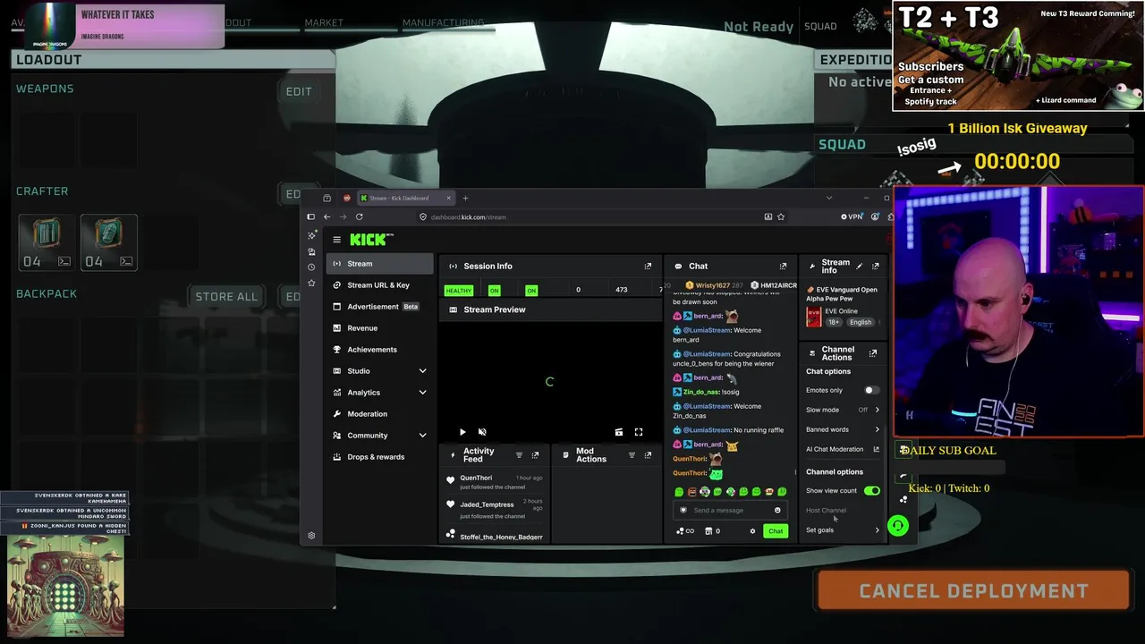
Task: Expand the Studio sidebar section
Action: click(422, 371)
